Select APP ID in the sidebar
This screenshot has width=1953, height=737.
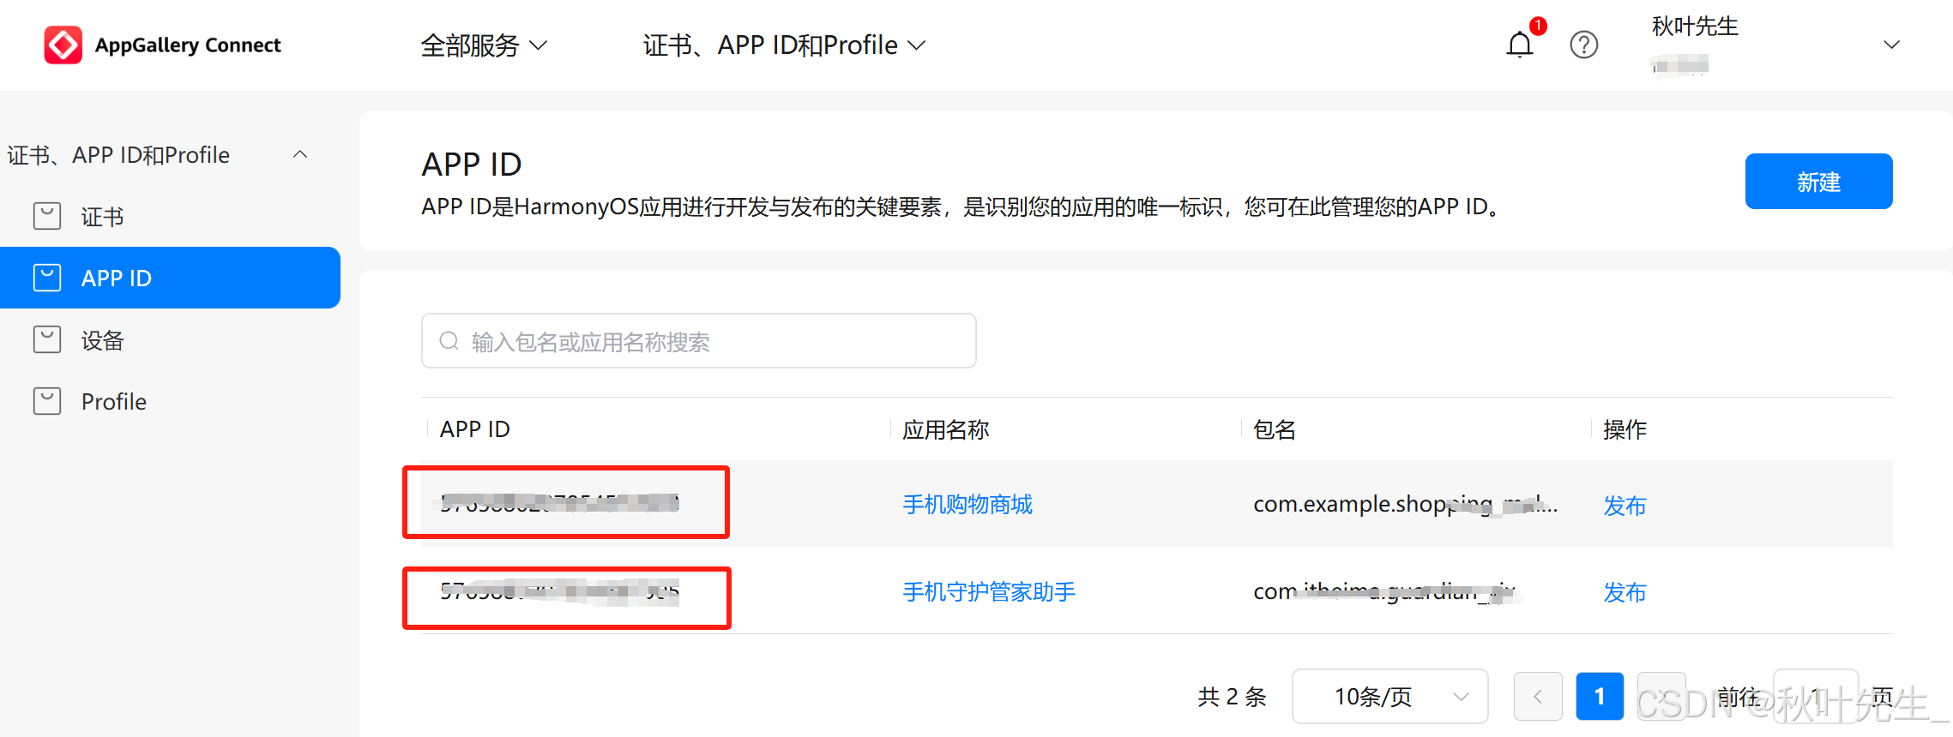[170, 278]
